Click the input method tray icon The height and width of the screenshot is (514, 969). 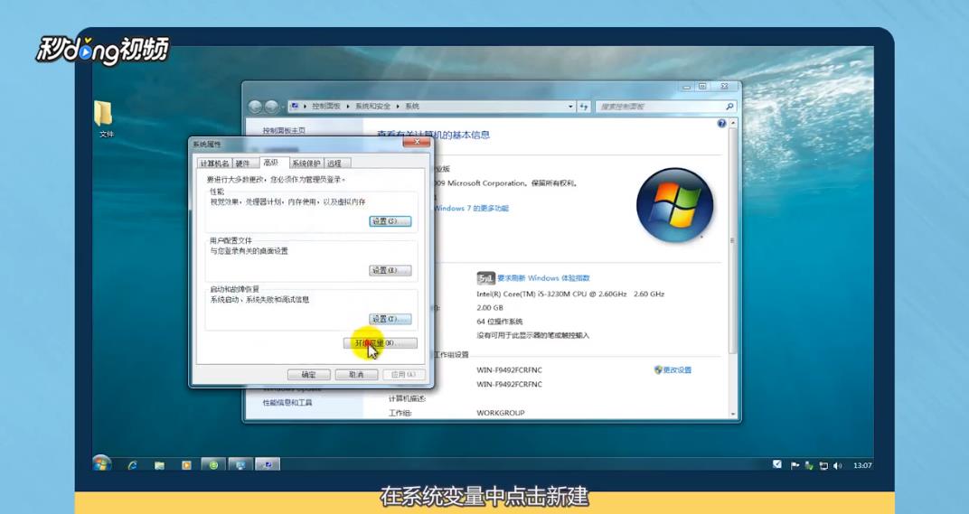[x=777, y=464]
